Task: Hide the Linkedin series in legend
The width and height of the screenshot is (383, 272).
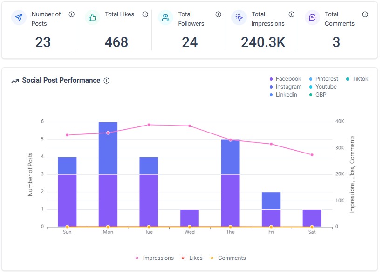Action: click(x=283, y=95)
